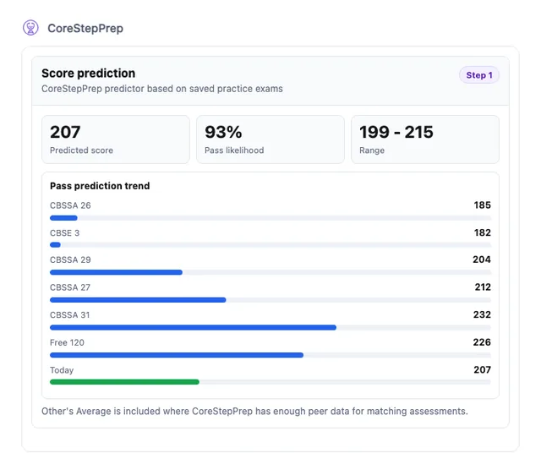Click the score value 204
The image size is (541, 475).
482,259
